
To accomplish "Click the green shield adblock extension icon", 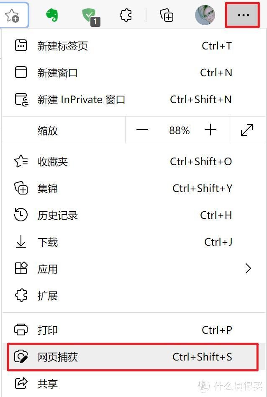I will click(x=89, y=15).
